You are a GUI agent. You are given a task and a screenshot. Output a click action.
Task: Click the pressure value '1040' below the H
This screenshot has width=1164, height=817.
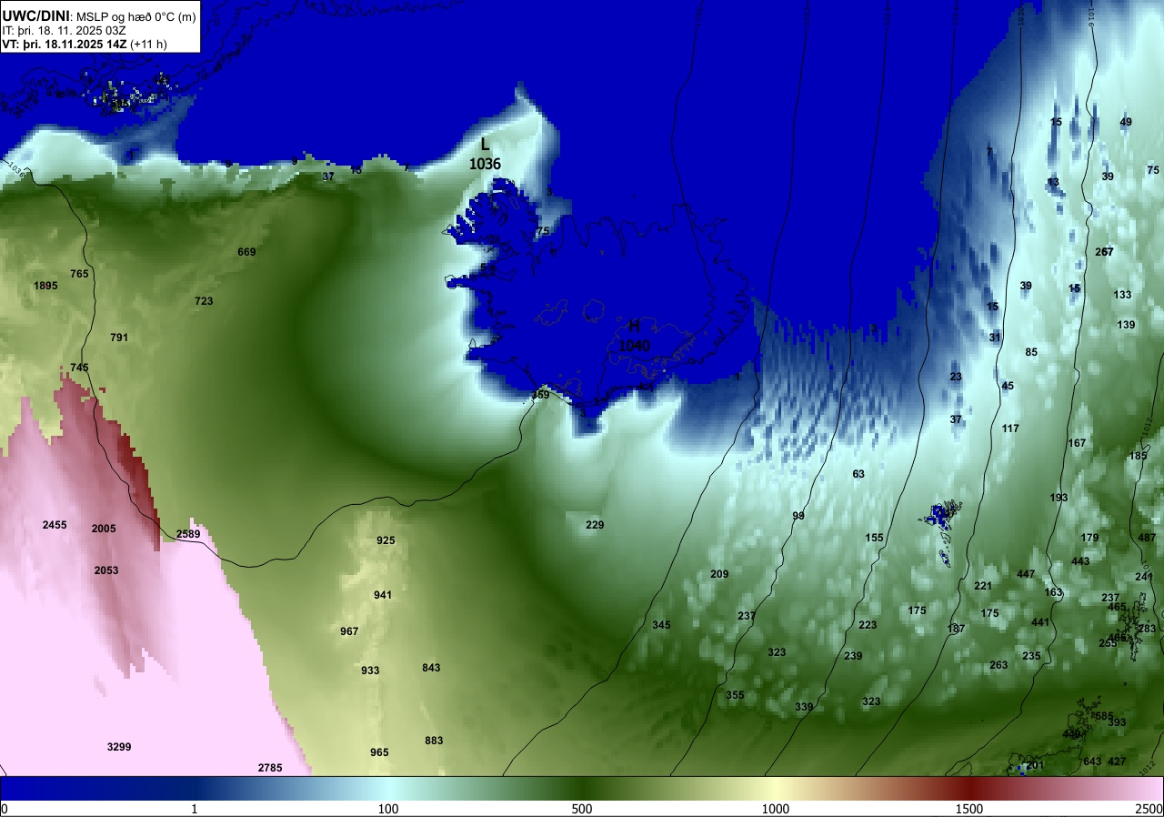[634, 346]
